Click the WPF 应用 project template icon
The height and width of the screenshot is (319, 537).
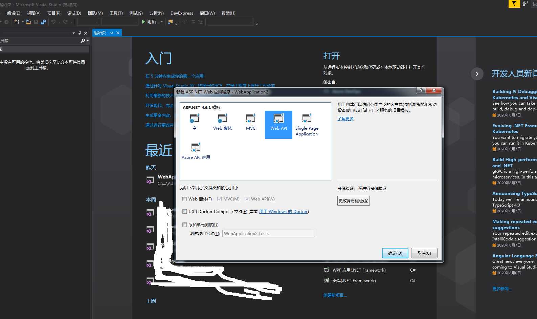coord(326,270)
